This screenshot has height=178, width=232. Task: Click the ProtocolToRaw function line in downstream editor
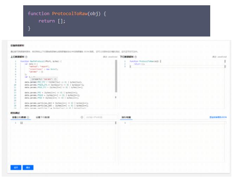coord(144,61)
